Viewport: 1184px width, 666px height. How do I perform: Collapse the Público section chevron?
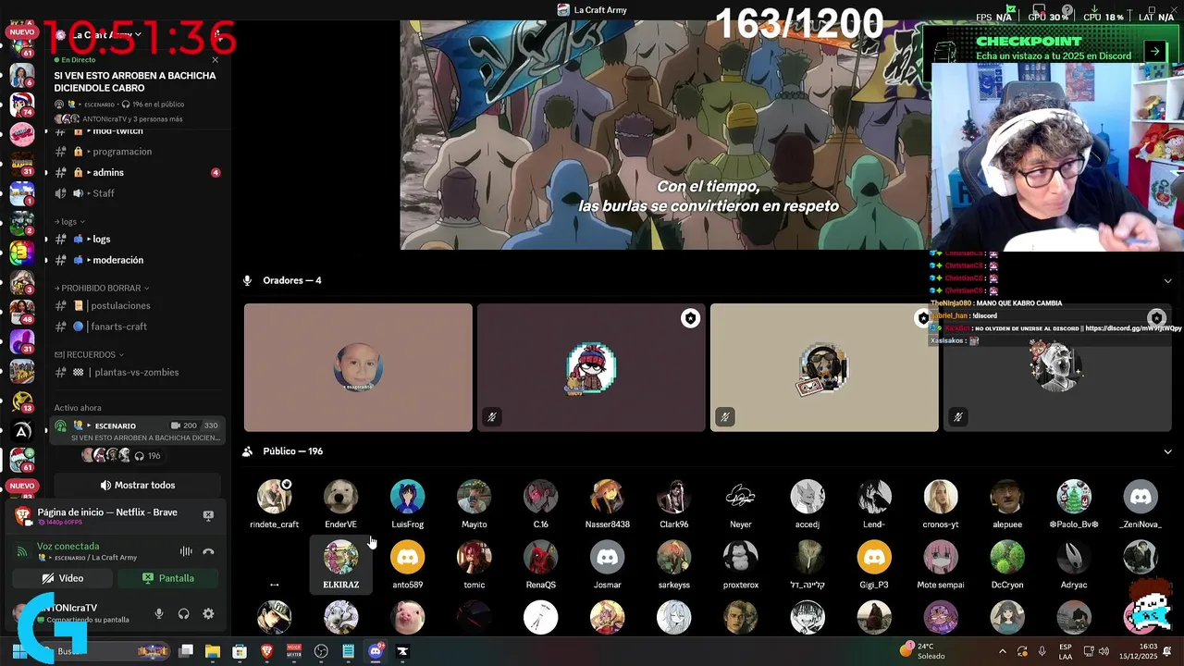1167,451
